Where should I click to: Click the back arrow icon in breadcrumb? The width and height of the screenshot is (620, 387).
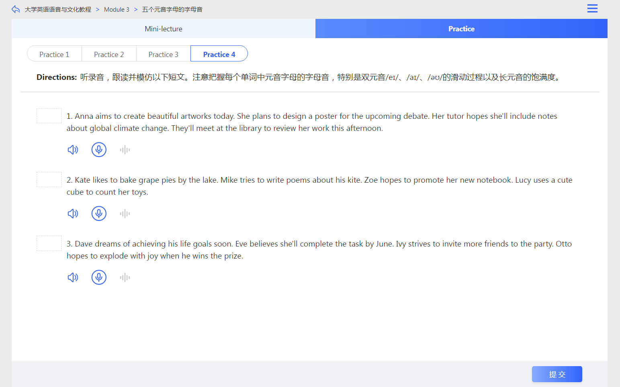pos(16,9)
